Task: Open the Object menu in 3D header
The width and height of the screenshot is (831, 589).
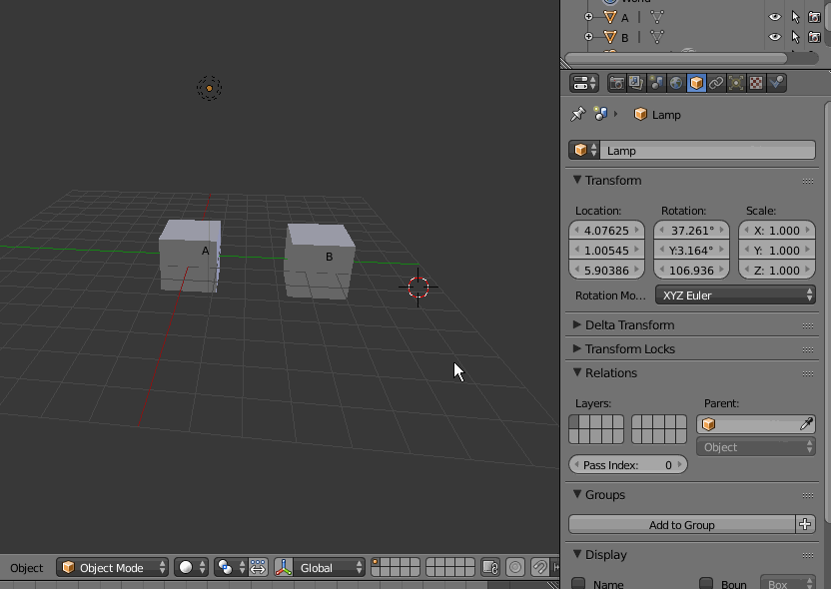Action: [x=27, y=567]
